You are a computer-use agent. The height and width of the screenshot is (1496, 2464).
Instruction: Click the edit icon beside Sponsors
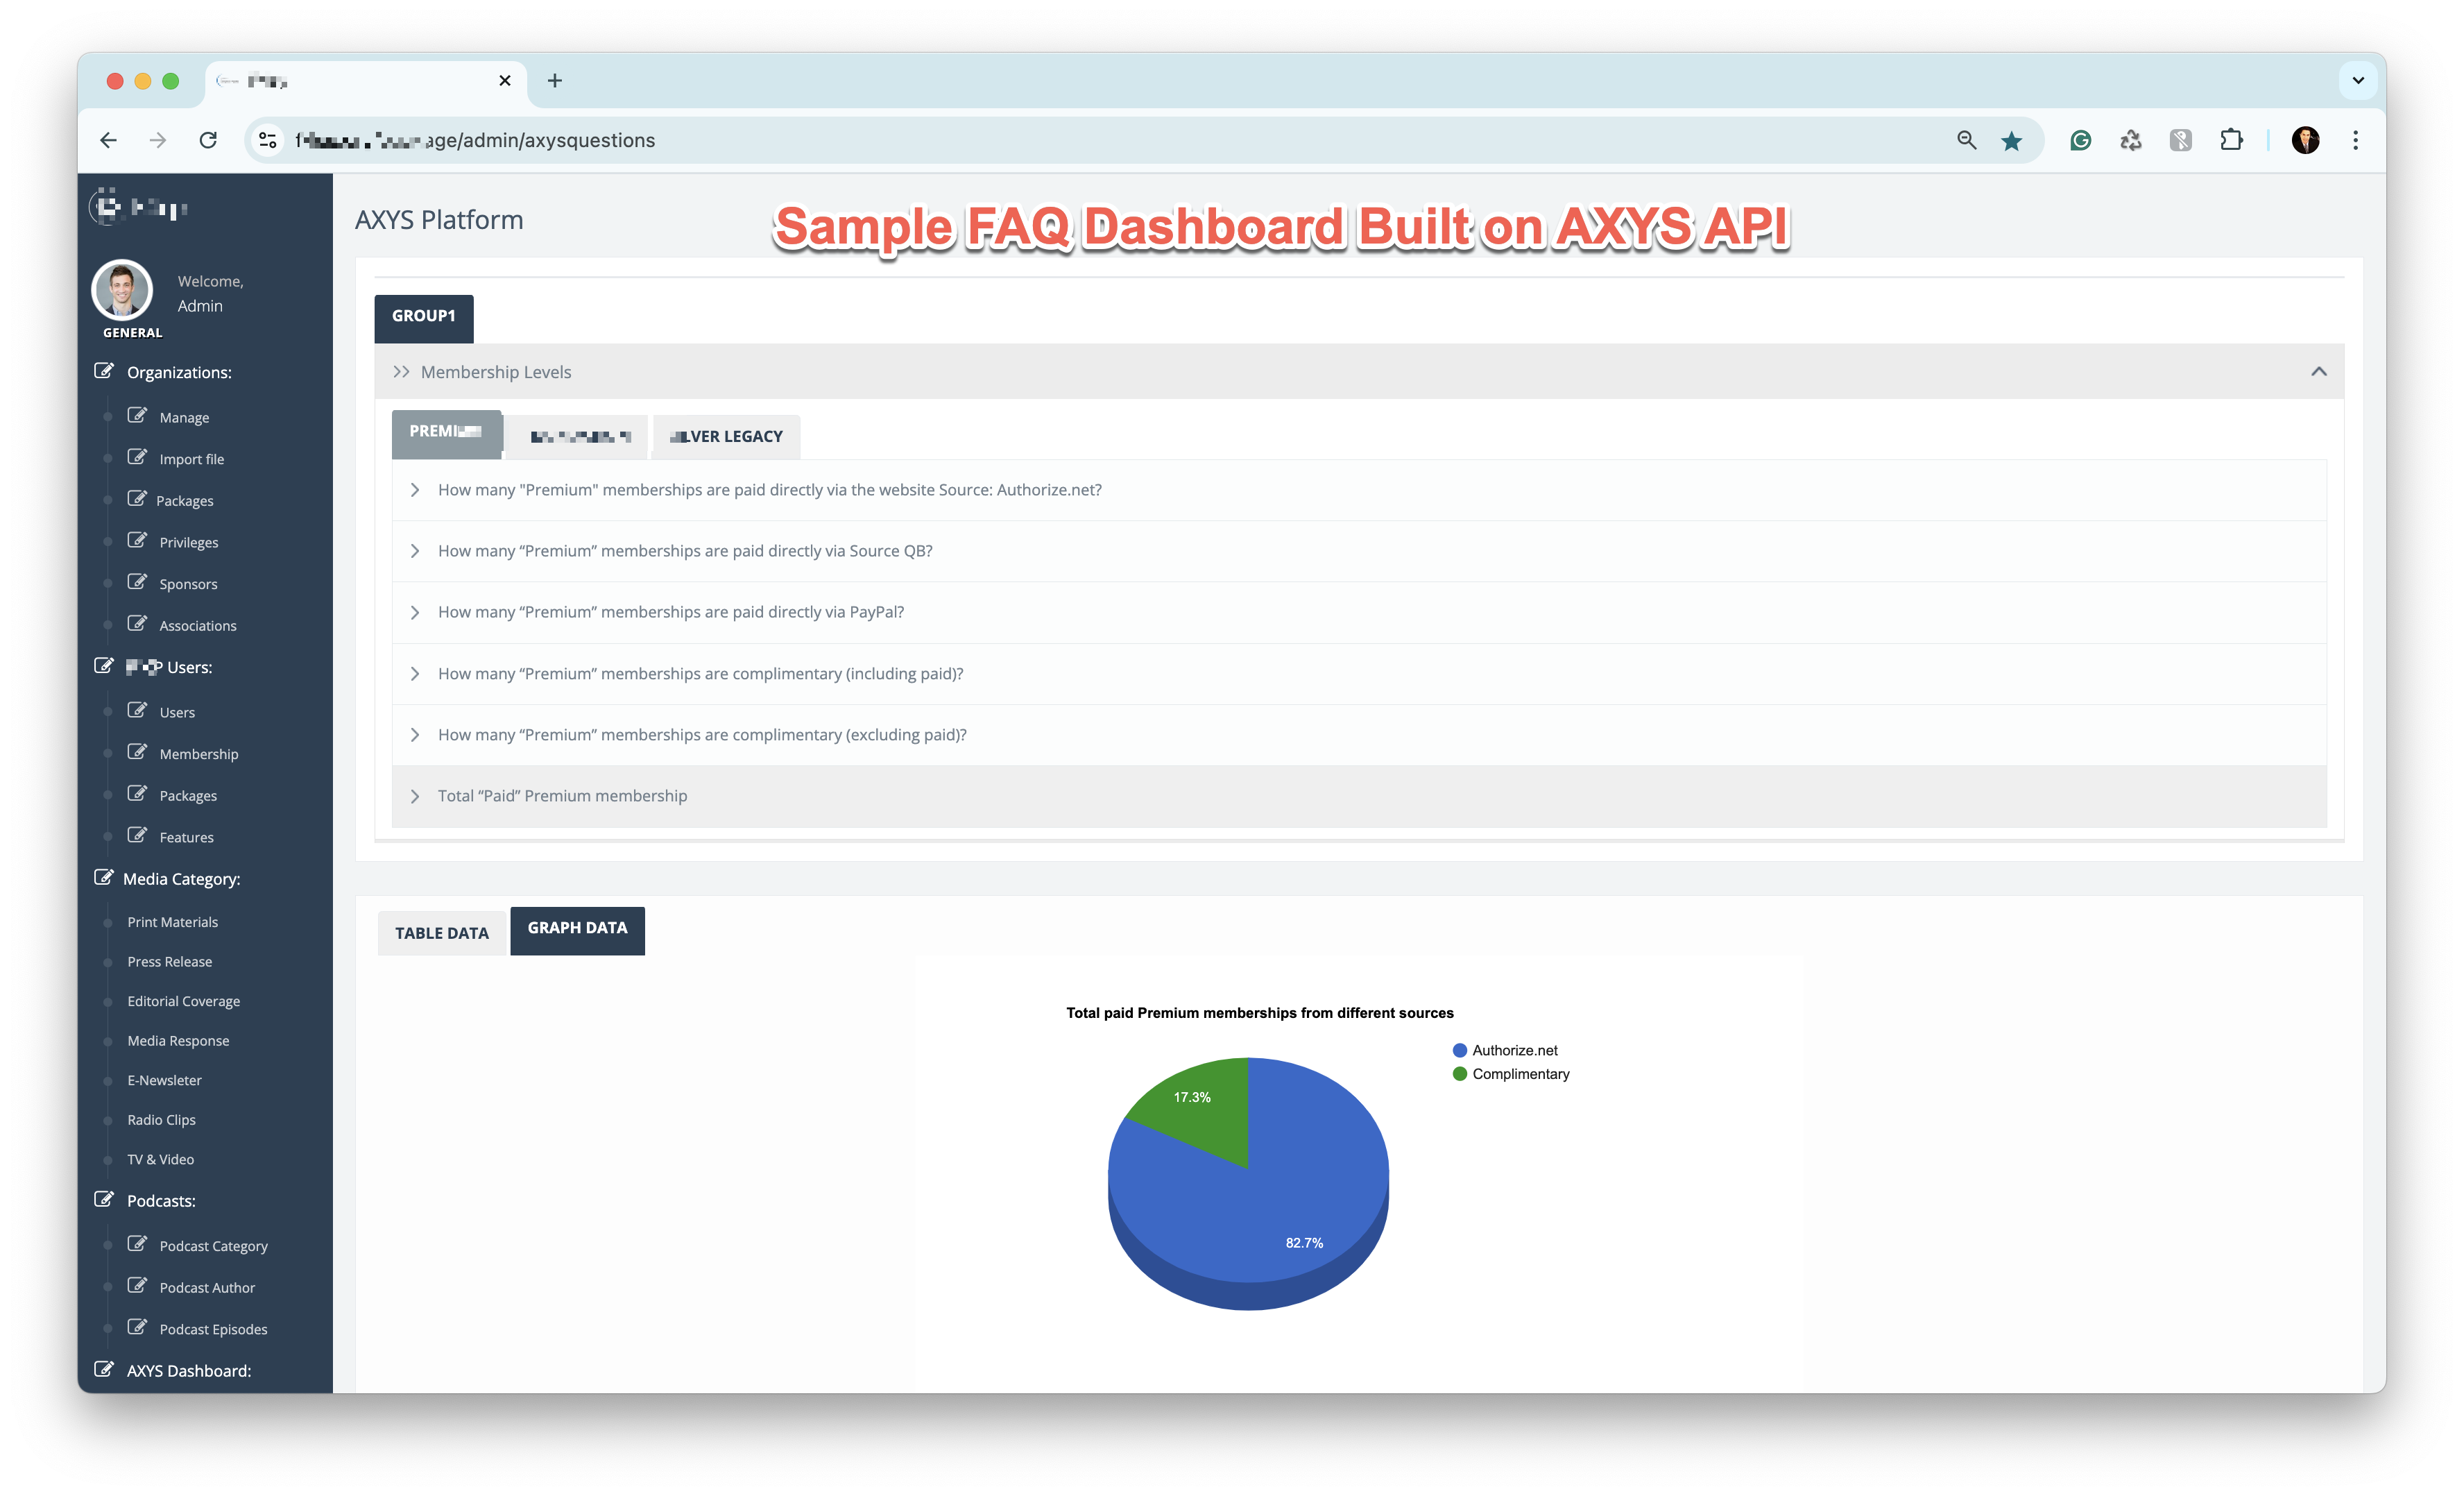point(138,581)
